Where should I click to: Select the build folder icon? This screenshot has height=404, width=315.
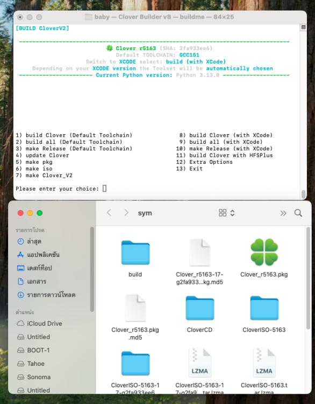[135, 253]
